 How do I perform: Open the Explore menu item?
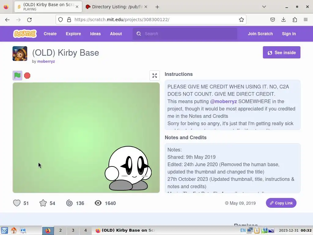(73, 34)
